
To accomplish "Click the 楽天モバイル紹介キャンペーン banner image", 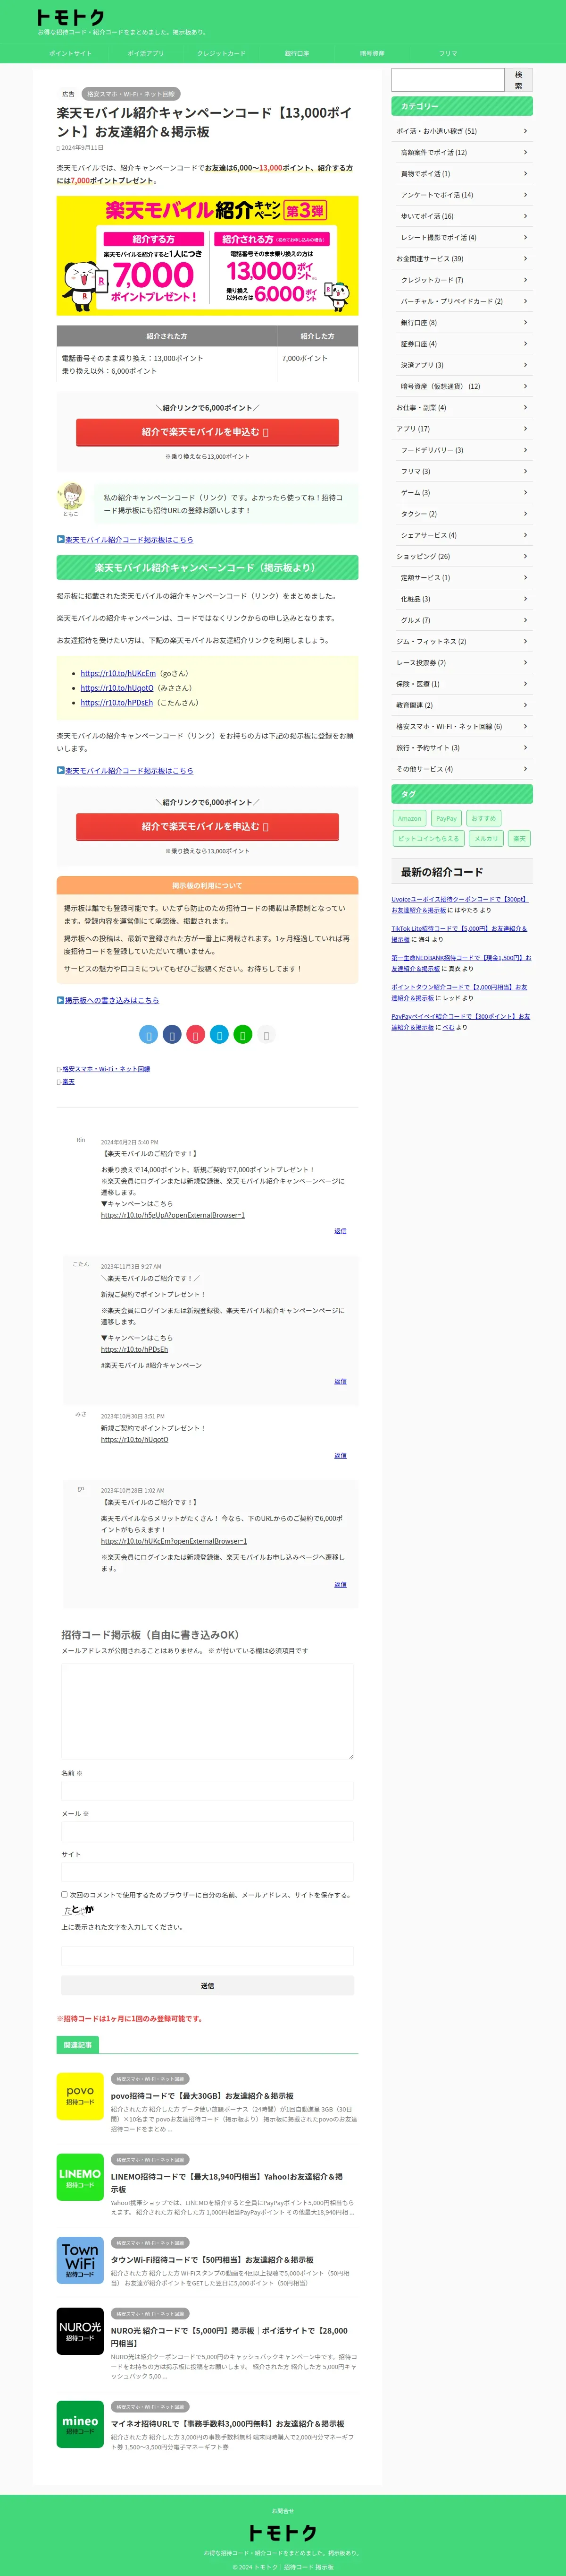I will pyautogui.click(x=208, y=255).
